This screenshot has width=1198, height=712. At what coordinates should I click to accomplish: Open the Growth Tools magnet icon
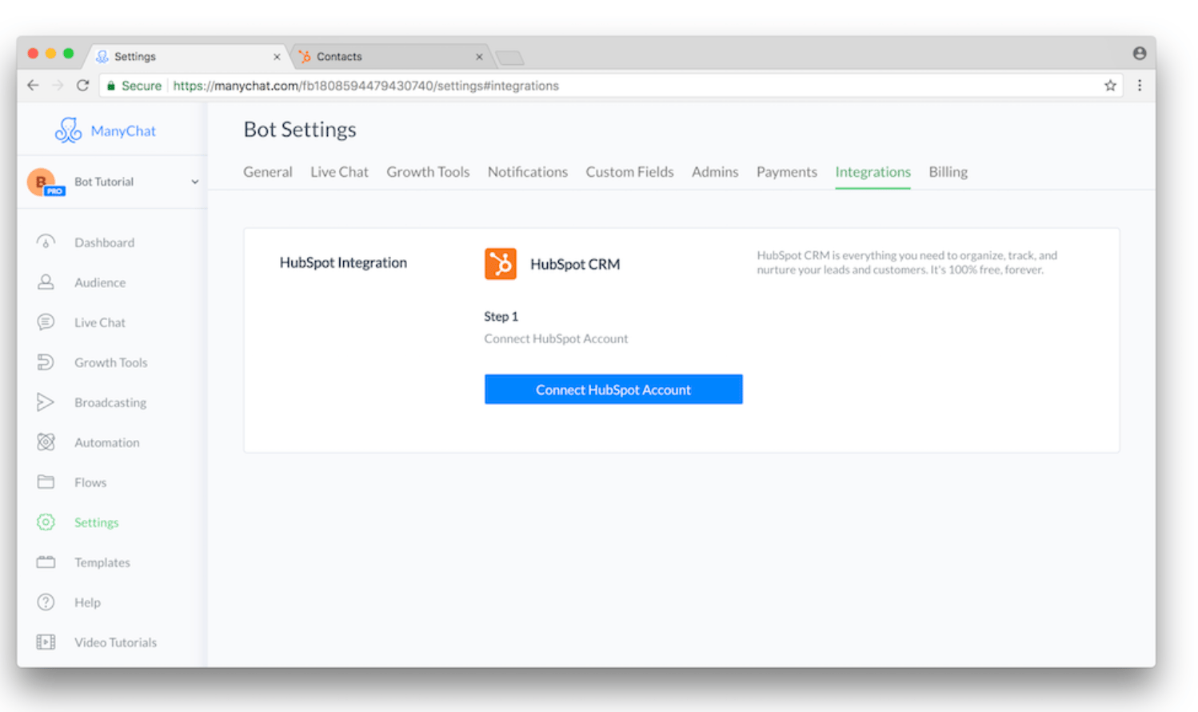(46, 362)
